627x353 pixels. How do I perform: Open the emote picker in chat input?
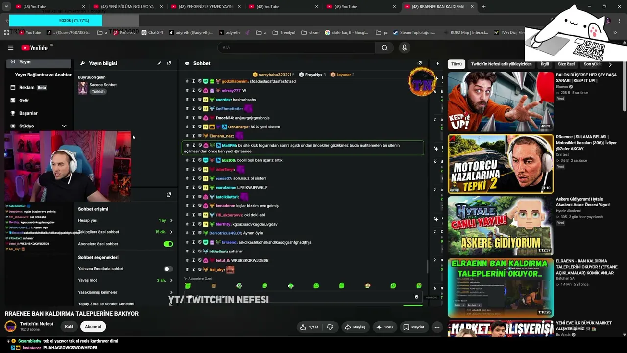tap(417, 297)
